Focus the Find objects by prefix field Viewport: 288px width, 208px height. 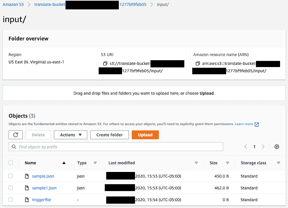pos(116,147)
